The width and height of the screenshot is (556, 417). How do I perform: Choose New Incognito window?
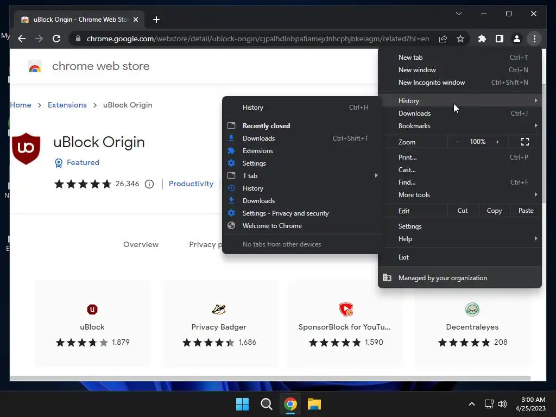(x=460, y=83)
